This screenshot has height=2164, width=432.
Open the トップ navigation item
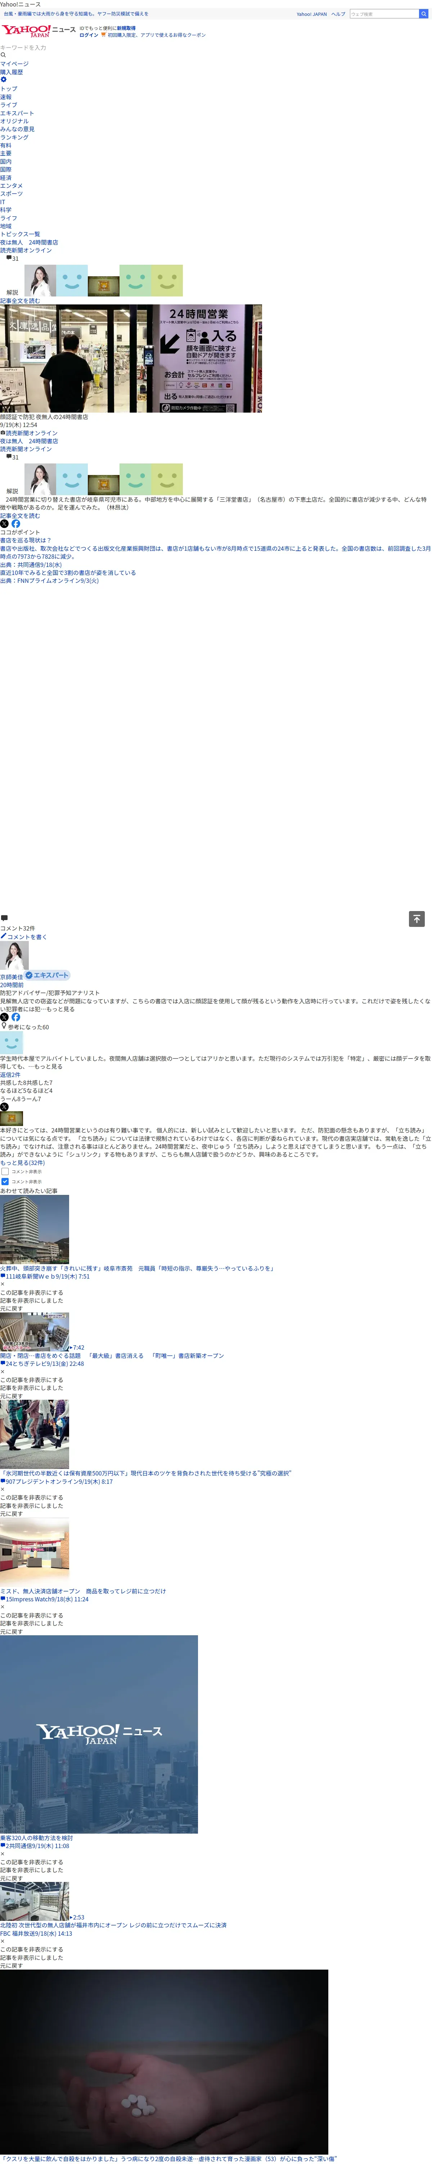tap(8, 88)
